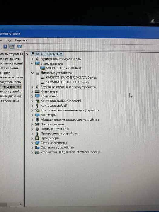Click the Клавиатуры keyboard icon
This screenshot has height=212, width=159.
point(37,91)
